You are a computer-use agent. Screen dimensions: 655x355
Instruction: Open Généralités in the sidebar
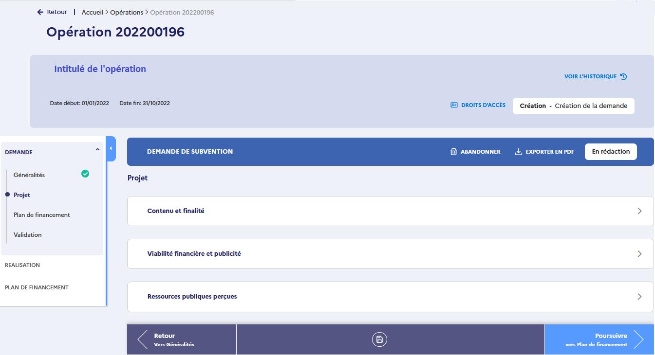(x=29, y=175)
